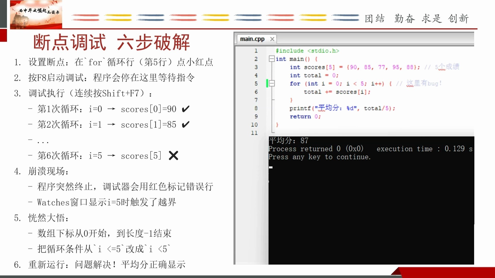Screen dimensions: 495x278
Task: Click line number 8 in the gutter
Action: 256,108
